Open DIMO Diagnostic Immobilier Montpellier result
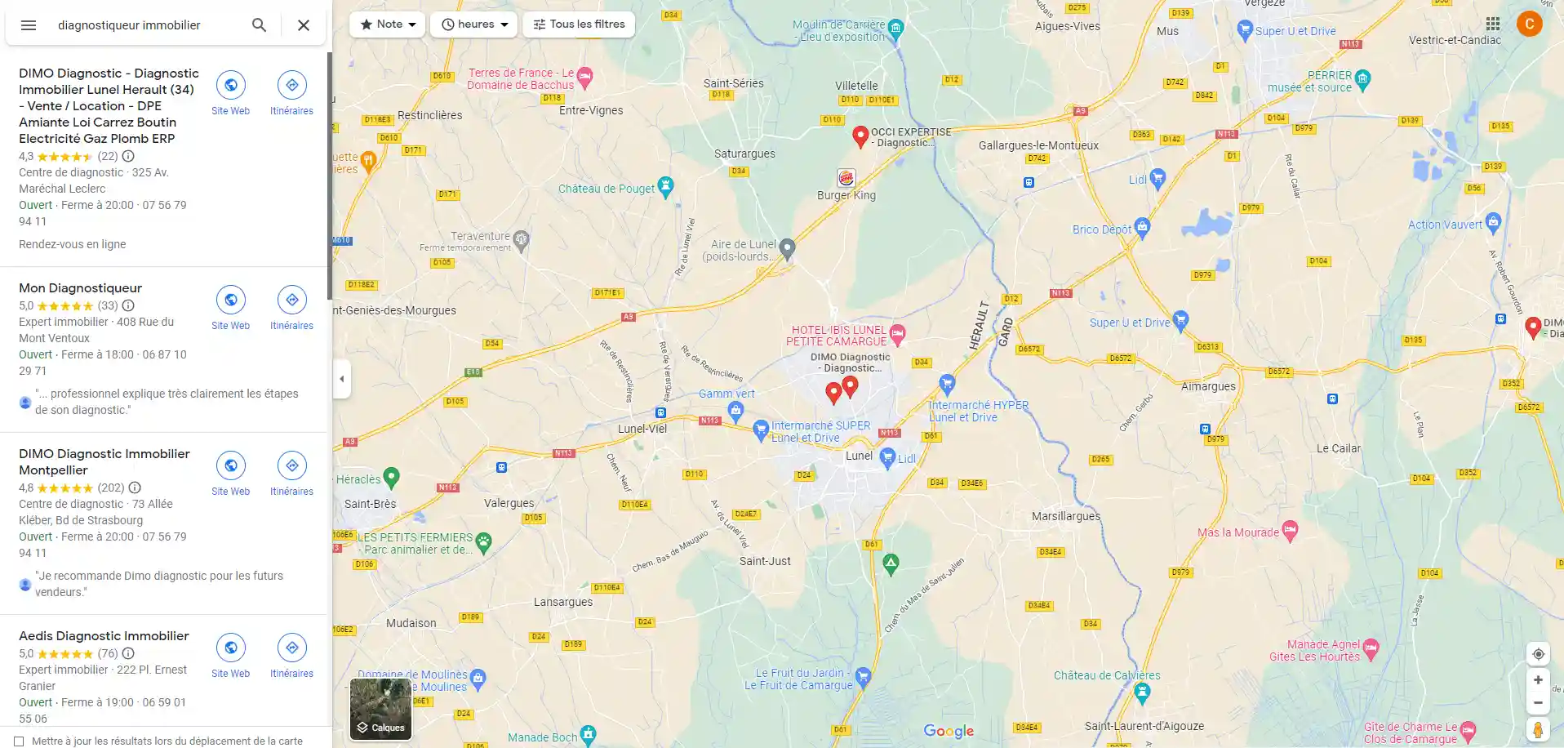 tap(104, 462)
